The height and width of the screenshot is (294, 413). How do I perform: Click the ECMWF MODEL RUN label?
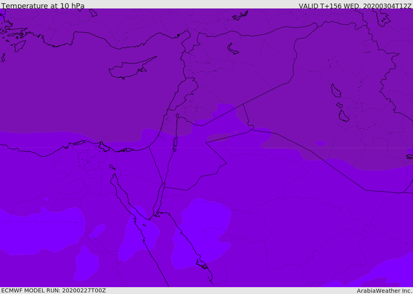tap(53, 290)
